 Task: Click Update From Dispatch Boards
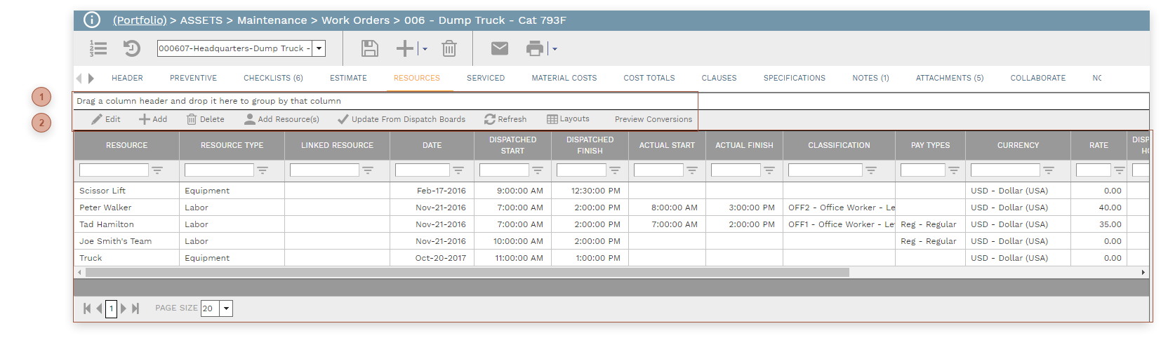coord(401,119)
